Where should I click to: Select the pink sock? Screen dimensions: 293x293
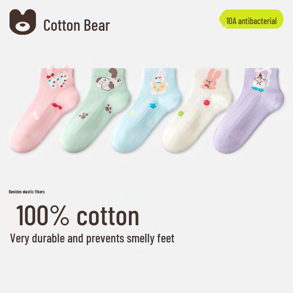point(44,109)
